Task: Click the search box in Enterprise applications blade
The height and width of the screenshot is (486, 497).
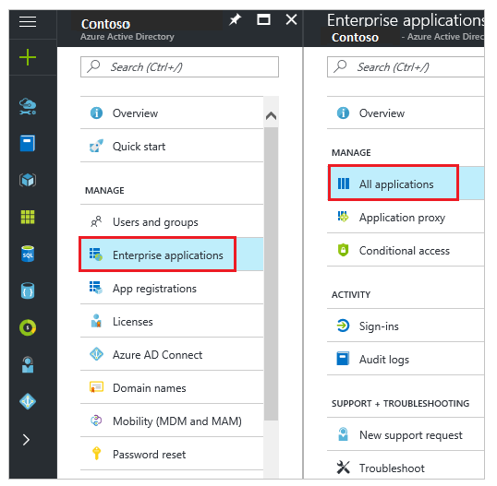Action: tap(406, 66)
